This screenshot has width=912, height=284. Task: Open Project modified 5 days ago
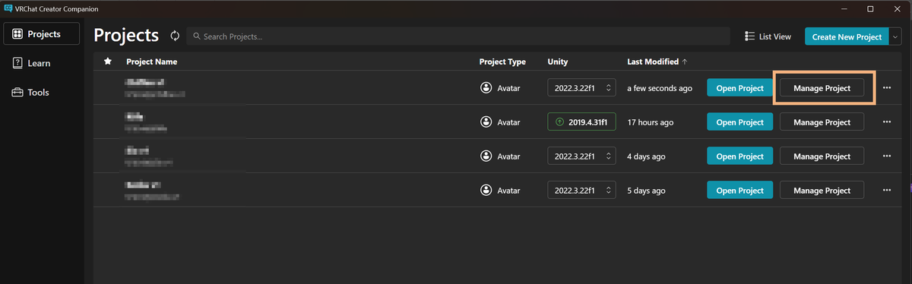click(739, 190)
